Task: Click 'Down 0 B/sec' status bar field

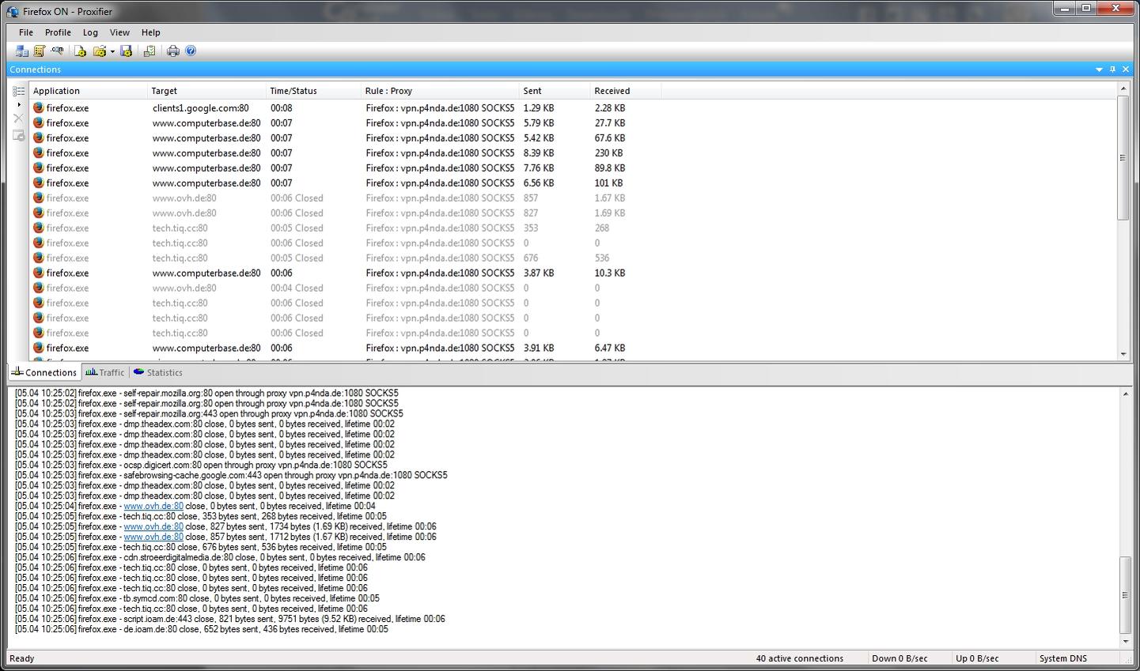Action: [x=900, y=658]
